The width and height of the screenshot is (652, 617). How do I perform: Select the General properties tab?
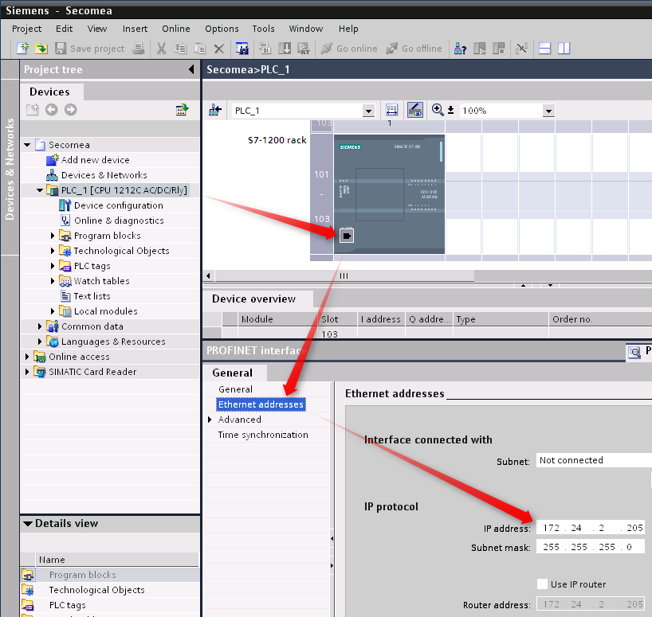[233, 373]
